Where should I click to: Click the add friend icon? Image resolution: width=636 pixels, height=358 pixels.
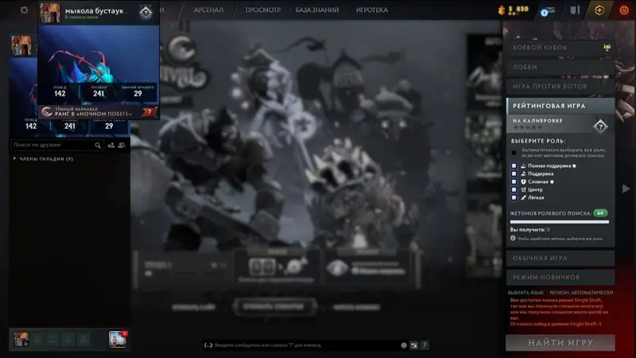pos(111,145)
